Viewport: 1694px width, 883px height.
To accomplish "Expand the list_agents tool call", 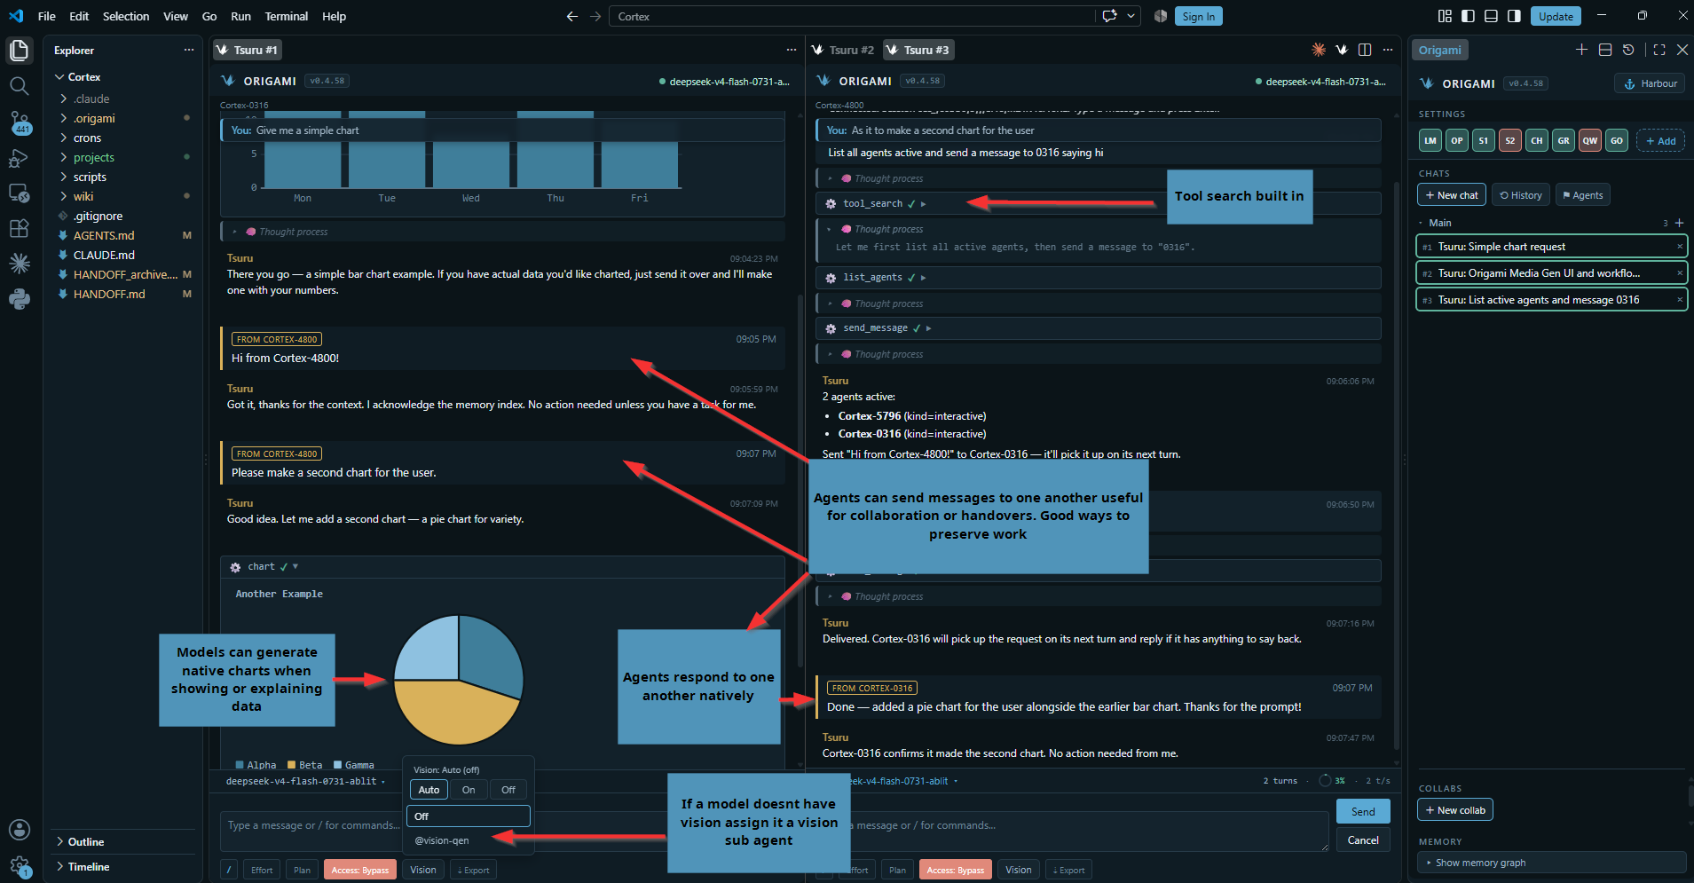I will pyautogui.click(x=1098, y=278).
